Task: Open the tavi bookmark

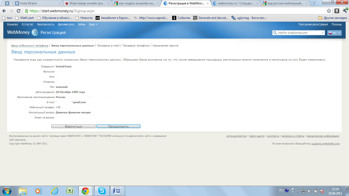Action: [x=7, y=18]
